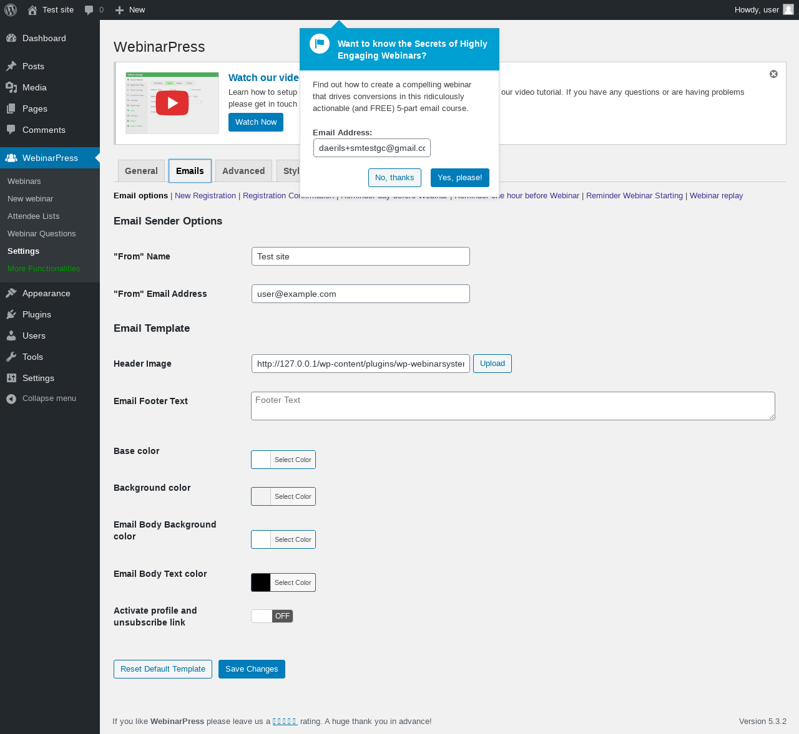Open the comments bubble icon in admin bar
Viewport: 799px width, 734px height.
click(x=89, y=10)
